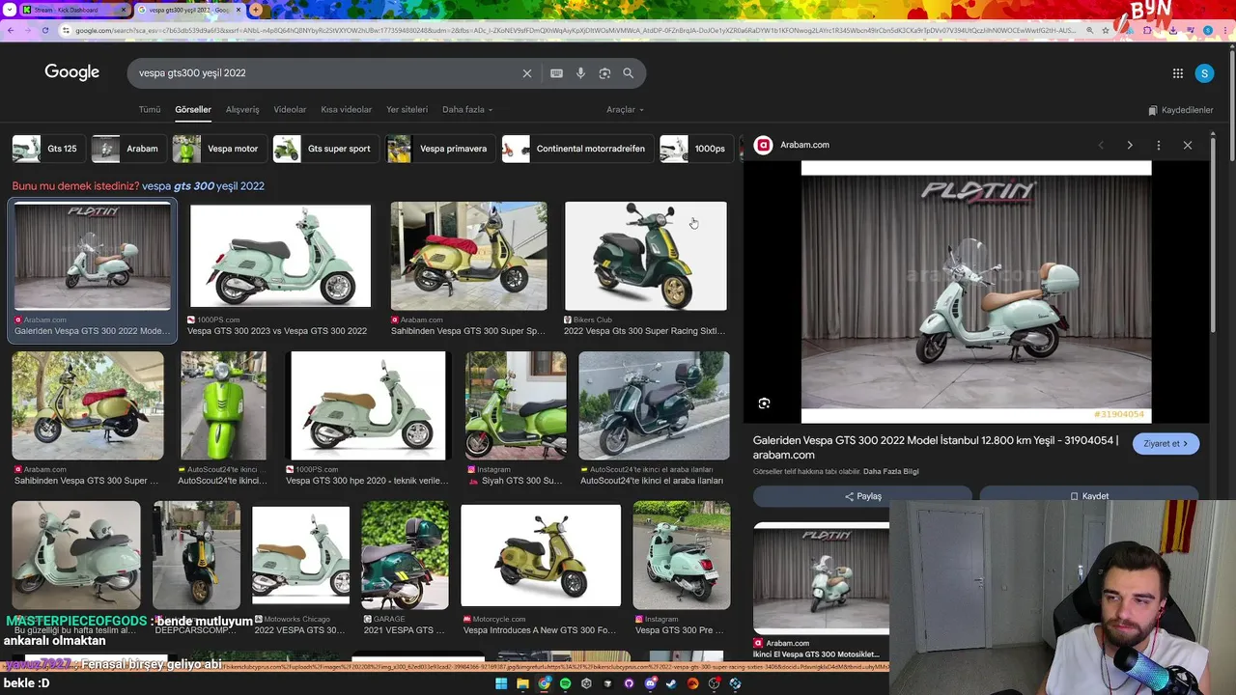This screenshot has width=1236, height=695.
Task: Open the Videolar tab
Action: click(x=290, y=109)
